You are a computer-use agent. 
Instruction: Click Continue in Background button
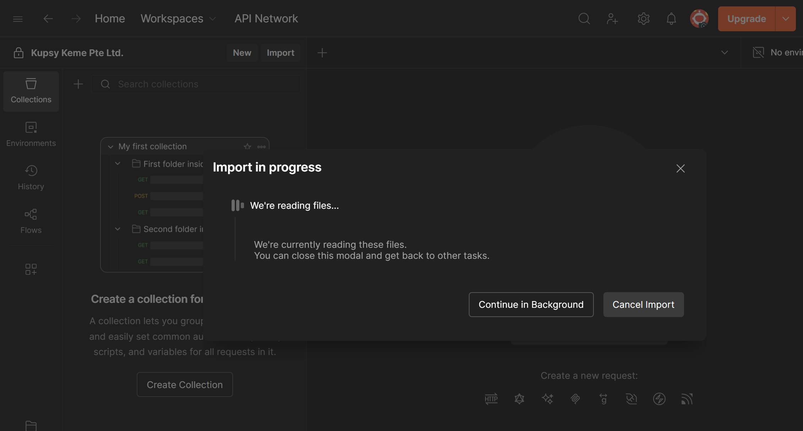click(531, 304)
